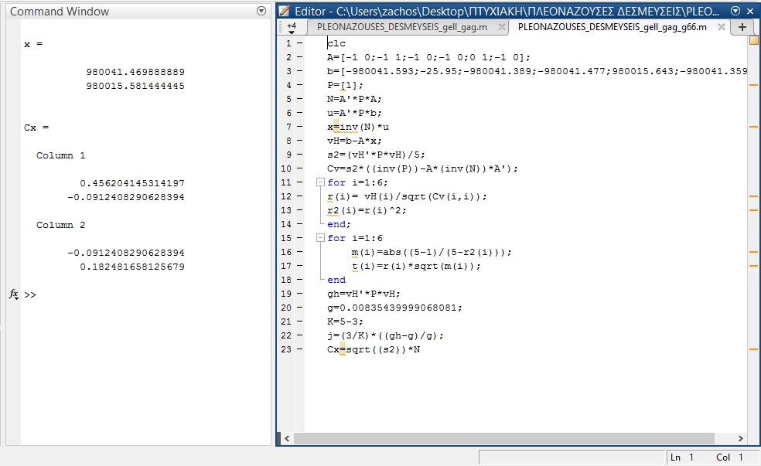Click the 'Column 1' output heading
This screenshot has height=466, width=761.
60,155
